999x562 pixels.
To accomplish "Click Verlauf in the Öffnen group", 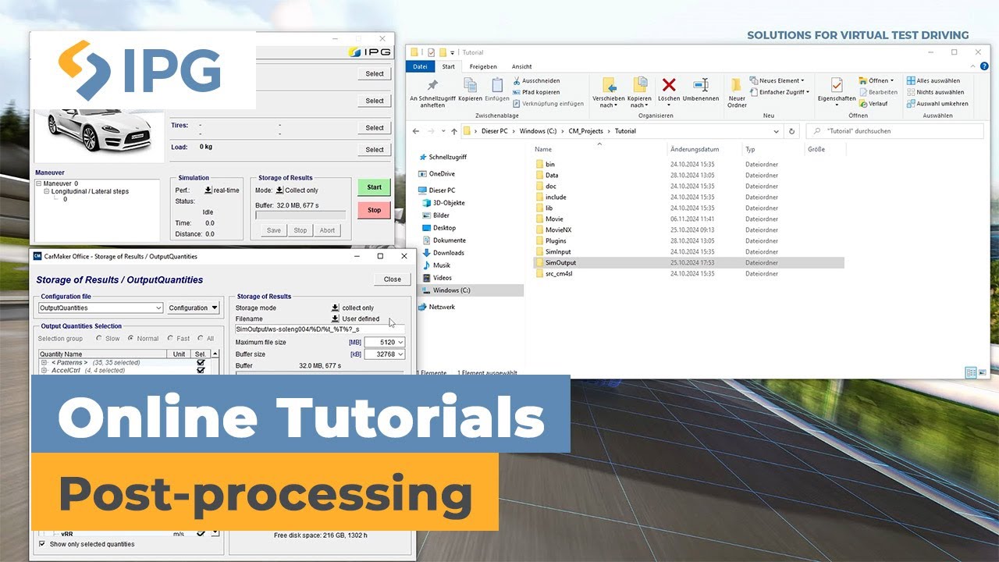I will (873, 103).
